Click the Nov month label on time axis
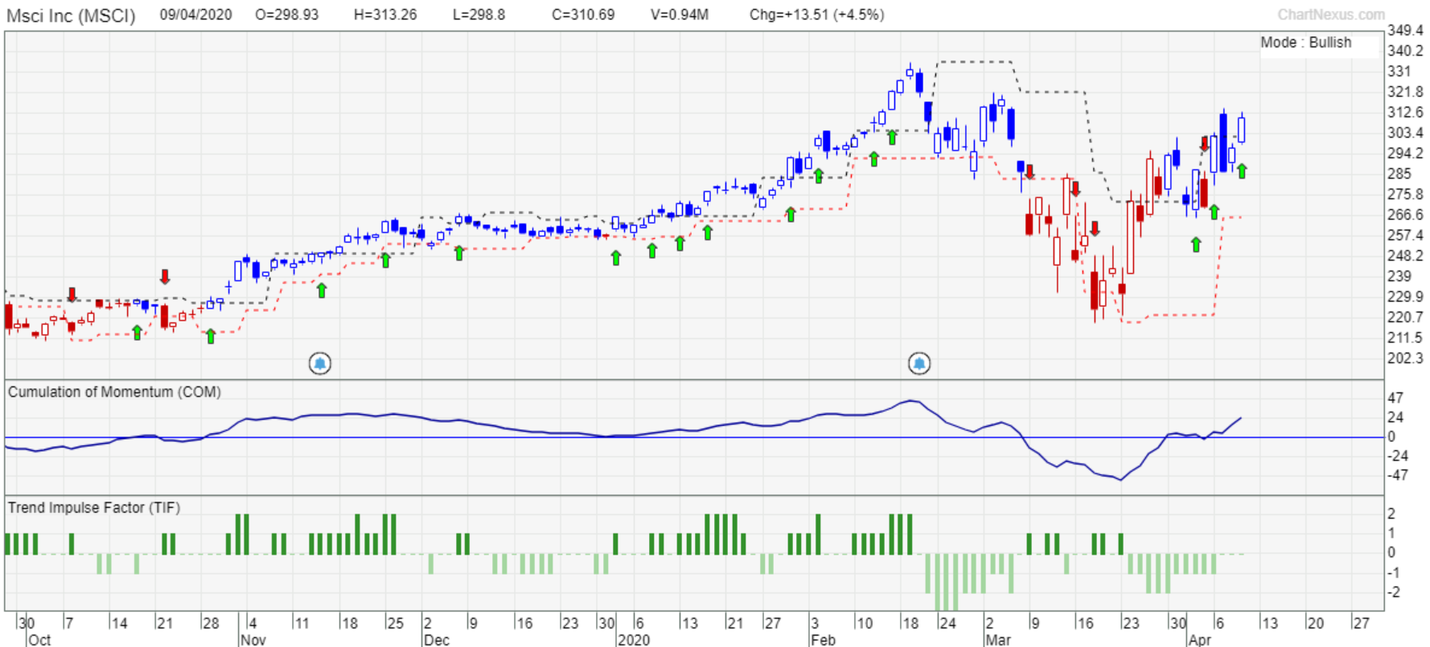This screenshot has width=1430, height=647. point(253,640)
